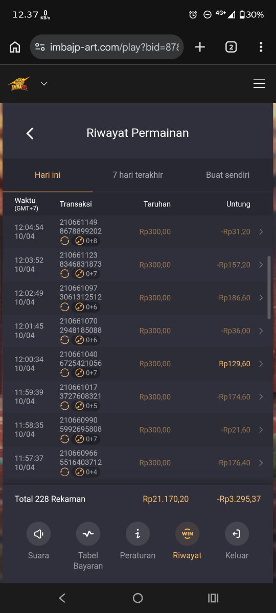Screen dimensions: 276x613
Task: Expand the 12:04:54 transaction details chevron
Action: pyautogui.click(x=261, y=232)
